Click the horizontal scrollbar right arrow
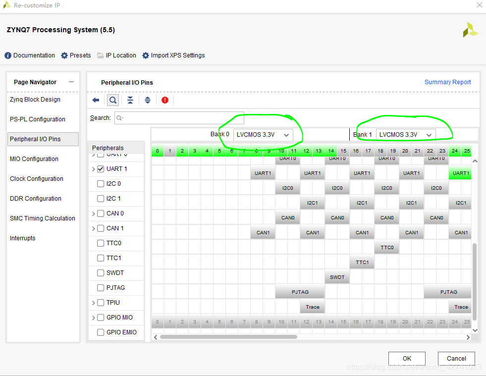 click(468, 337)
